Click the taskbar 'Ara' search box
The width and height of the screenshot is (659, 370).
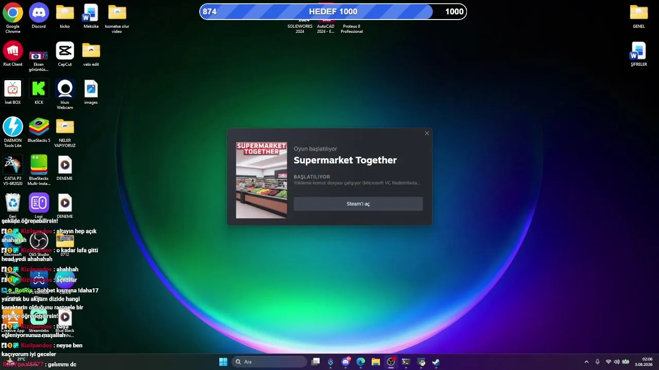269,362
